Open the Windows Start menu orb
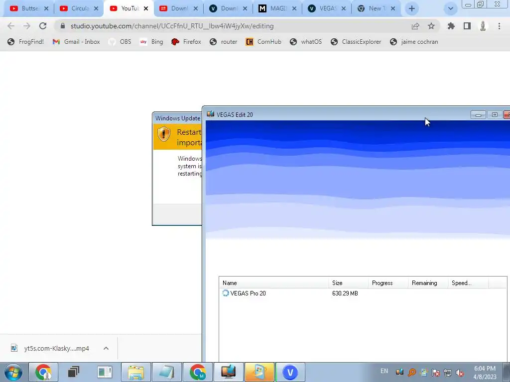Image resolution: width=510 pixels, height=382 pixels. pyautogui.click(x=13, y=372)
